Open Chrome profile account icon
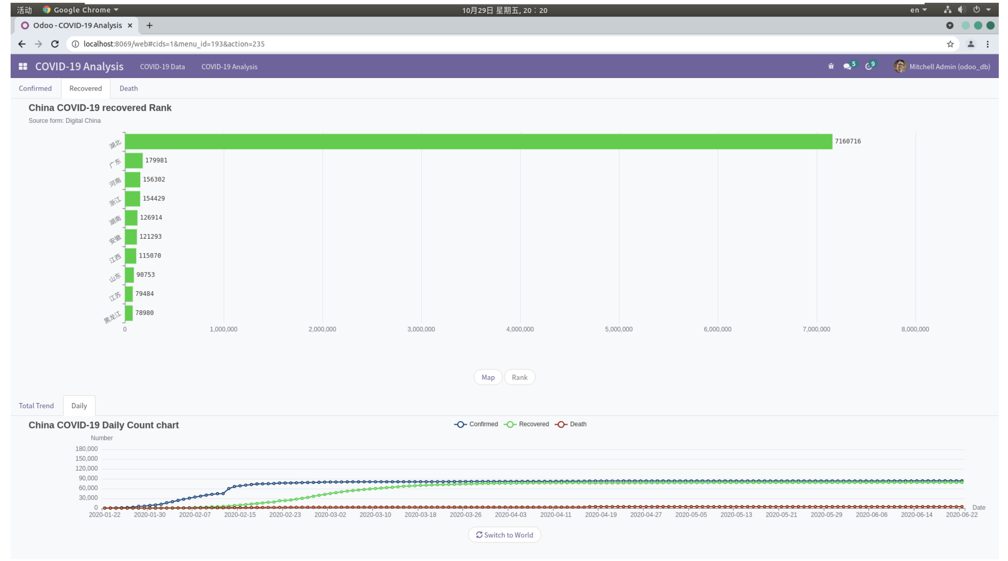Image resolution: width=1008 pixels, height=561 pixels. point(971,44)
